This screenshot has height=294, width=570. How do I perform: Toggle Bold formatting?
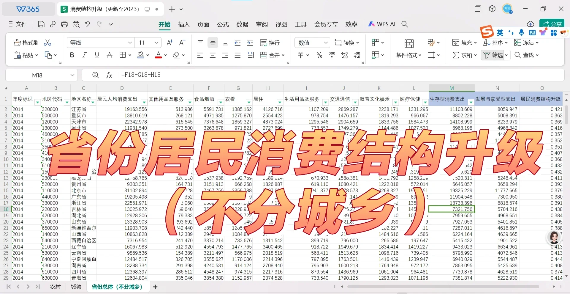(x=72, y=55)
